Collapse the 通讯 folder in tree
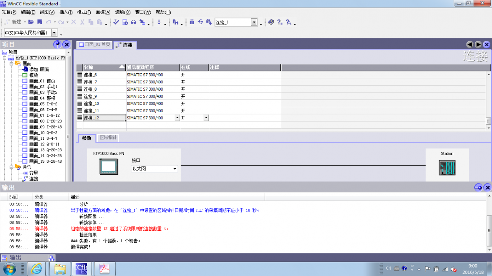 click(x=12, y=167)
